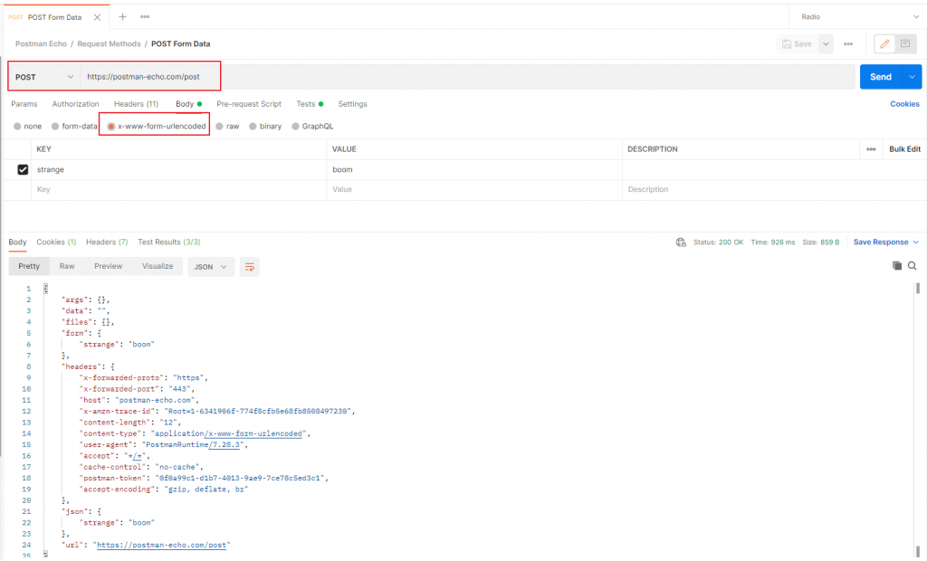Image resolution: width=927 pixels, height=561 pixels.
Task: Toggle line wrap icon
Action: click(250, 267)
